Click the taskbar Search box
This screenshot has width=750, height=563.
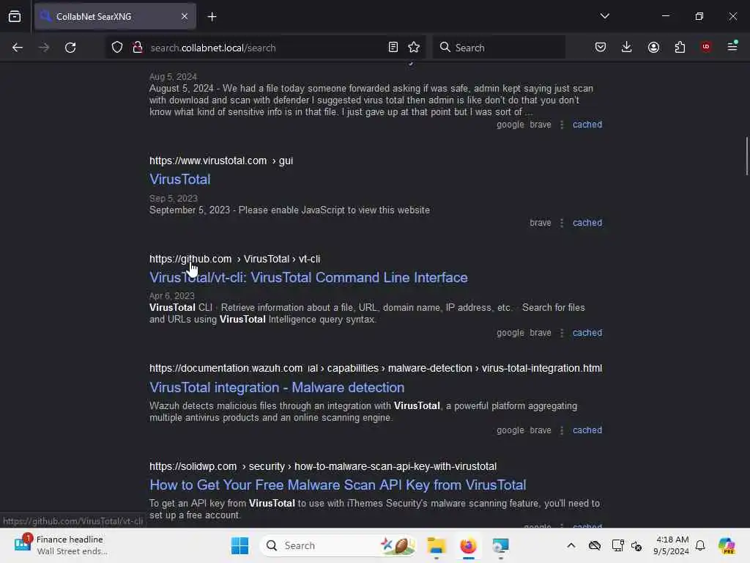338,545
